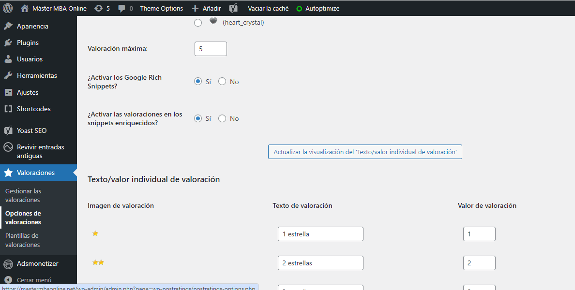Click the Revivir entradas antiguas icon
Viewport: 575px width, 290px height.
pyautogui.click(x=8, y=147)
